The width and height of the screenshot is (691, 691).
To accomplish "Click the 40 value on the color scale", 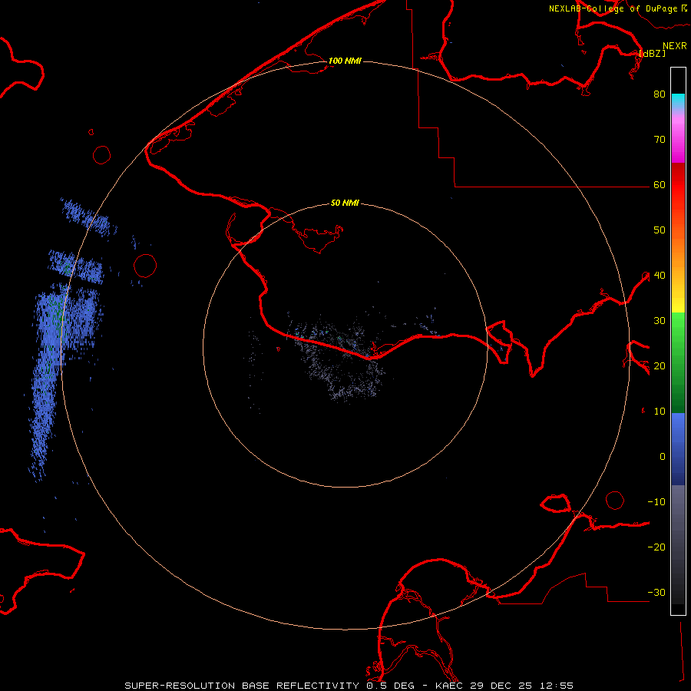I will pyautogui.click(x=660, y=276).
